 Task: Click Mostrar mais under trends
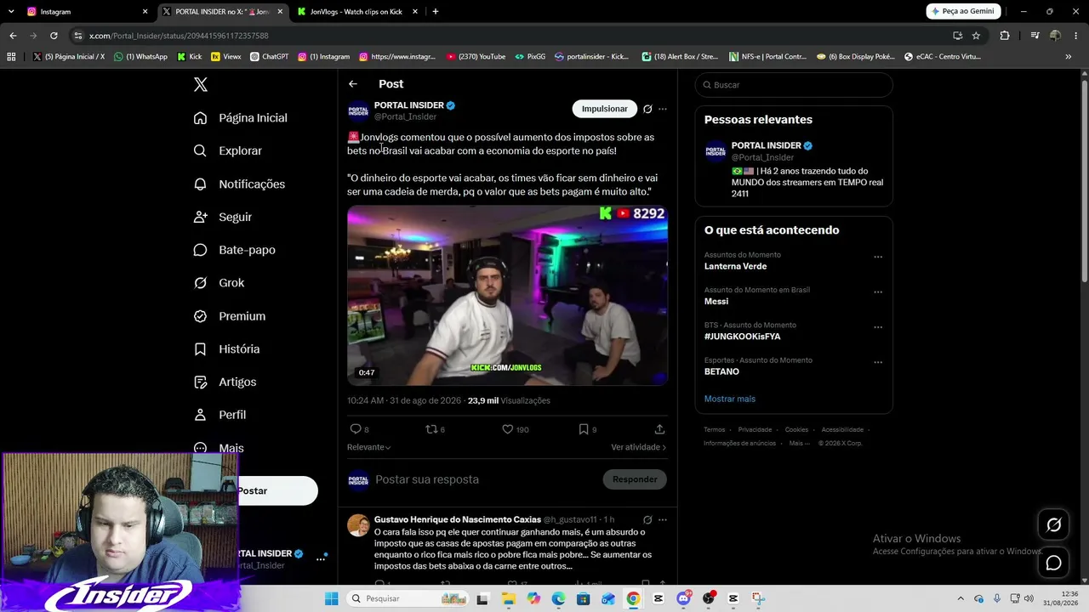tap(730, 399)
